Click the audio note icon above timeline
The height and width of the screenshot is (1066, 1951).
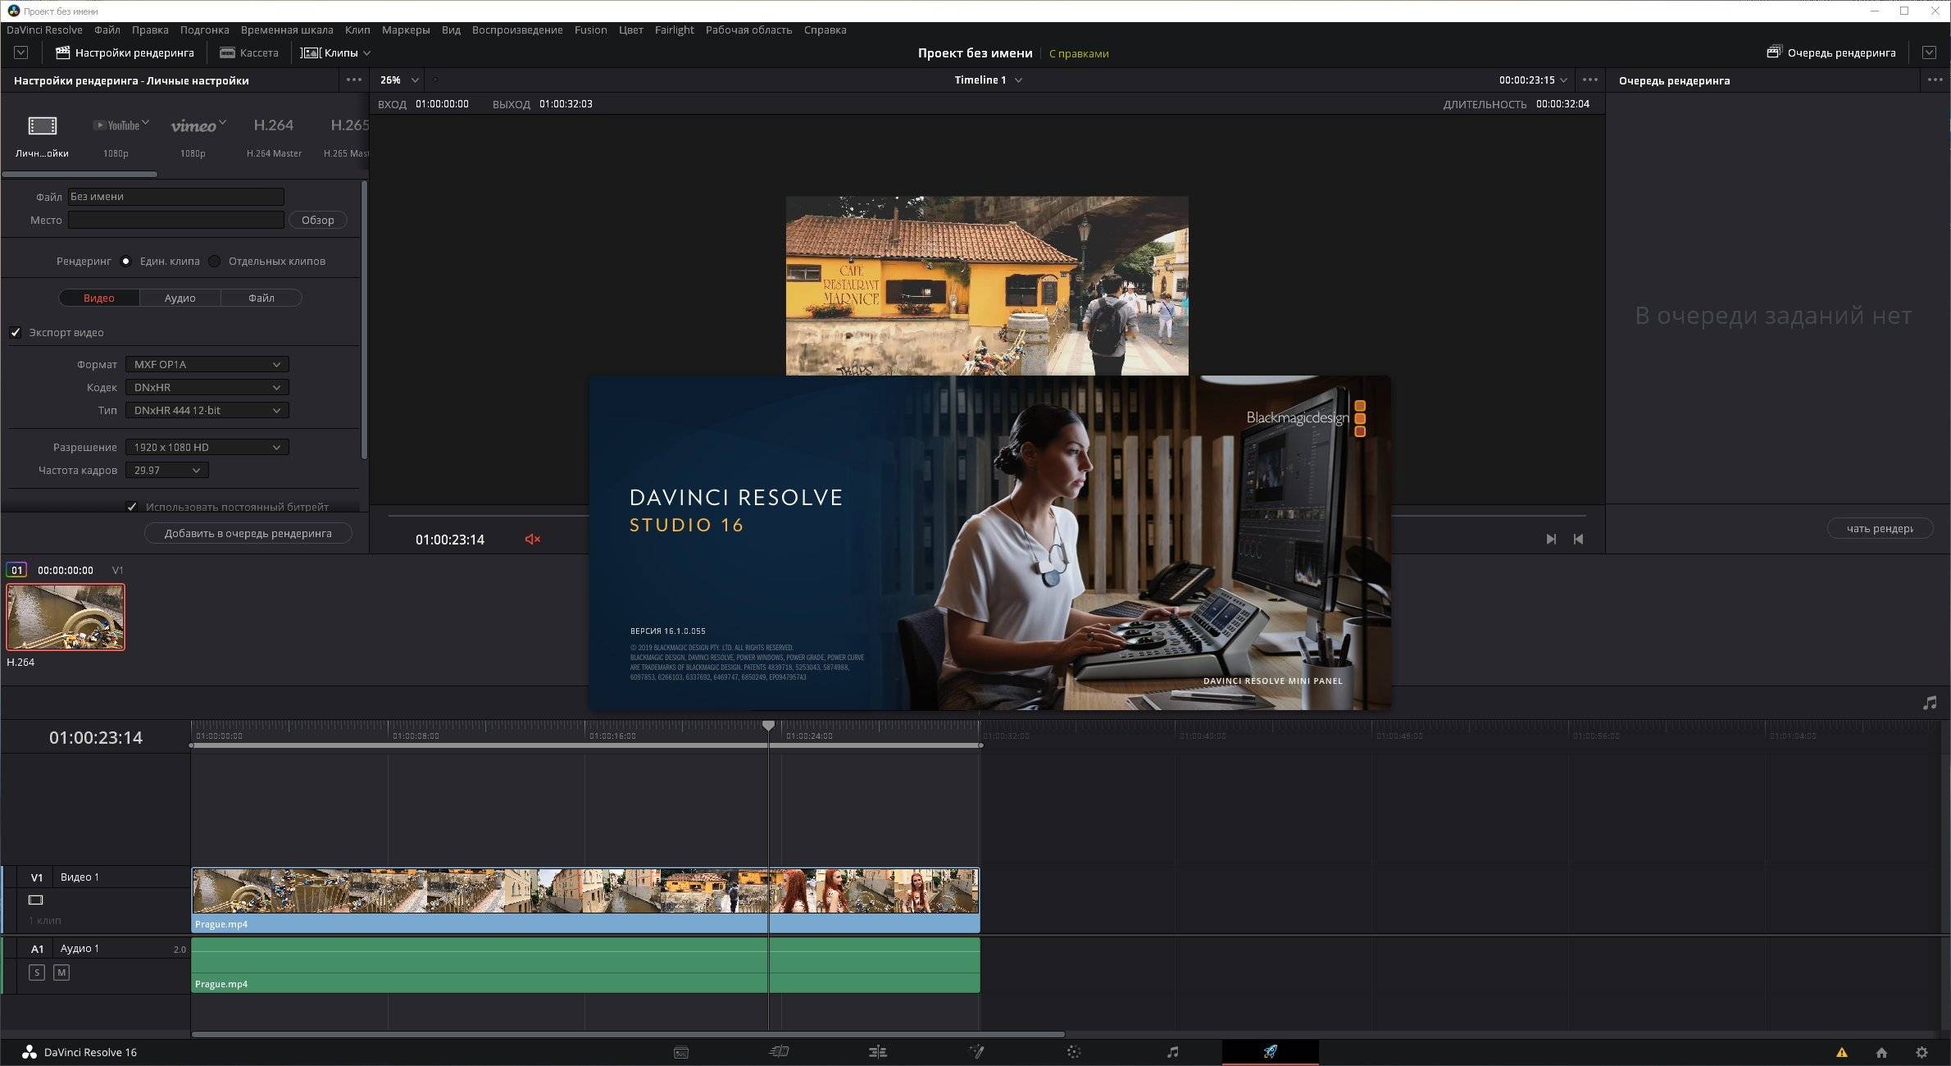click(1930, 704)
